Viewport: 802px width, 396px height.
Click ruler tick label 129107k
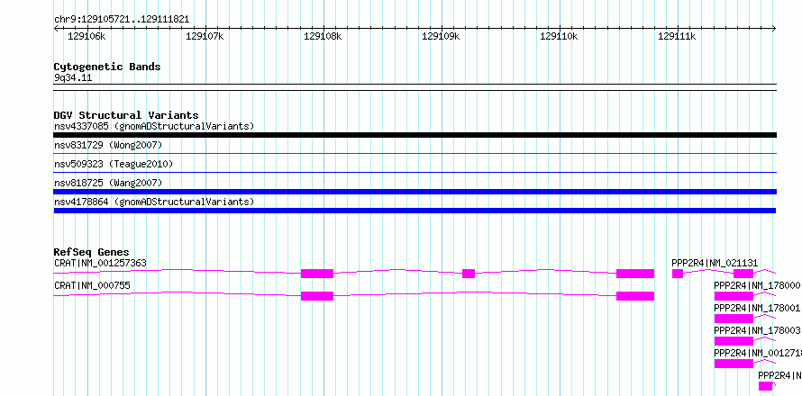click(x=205, y=36)
